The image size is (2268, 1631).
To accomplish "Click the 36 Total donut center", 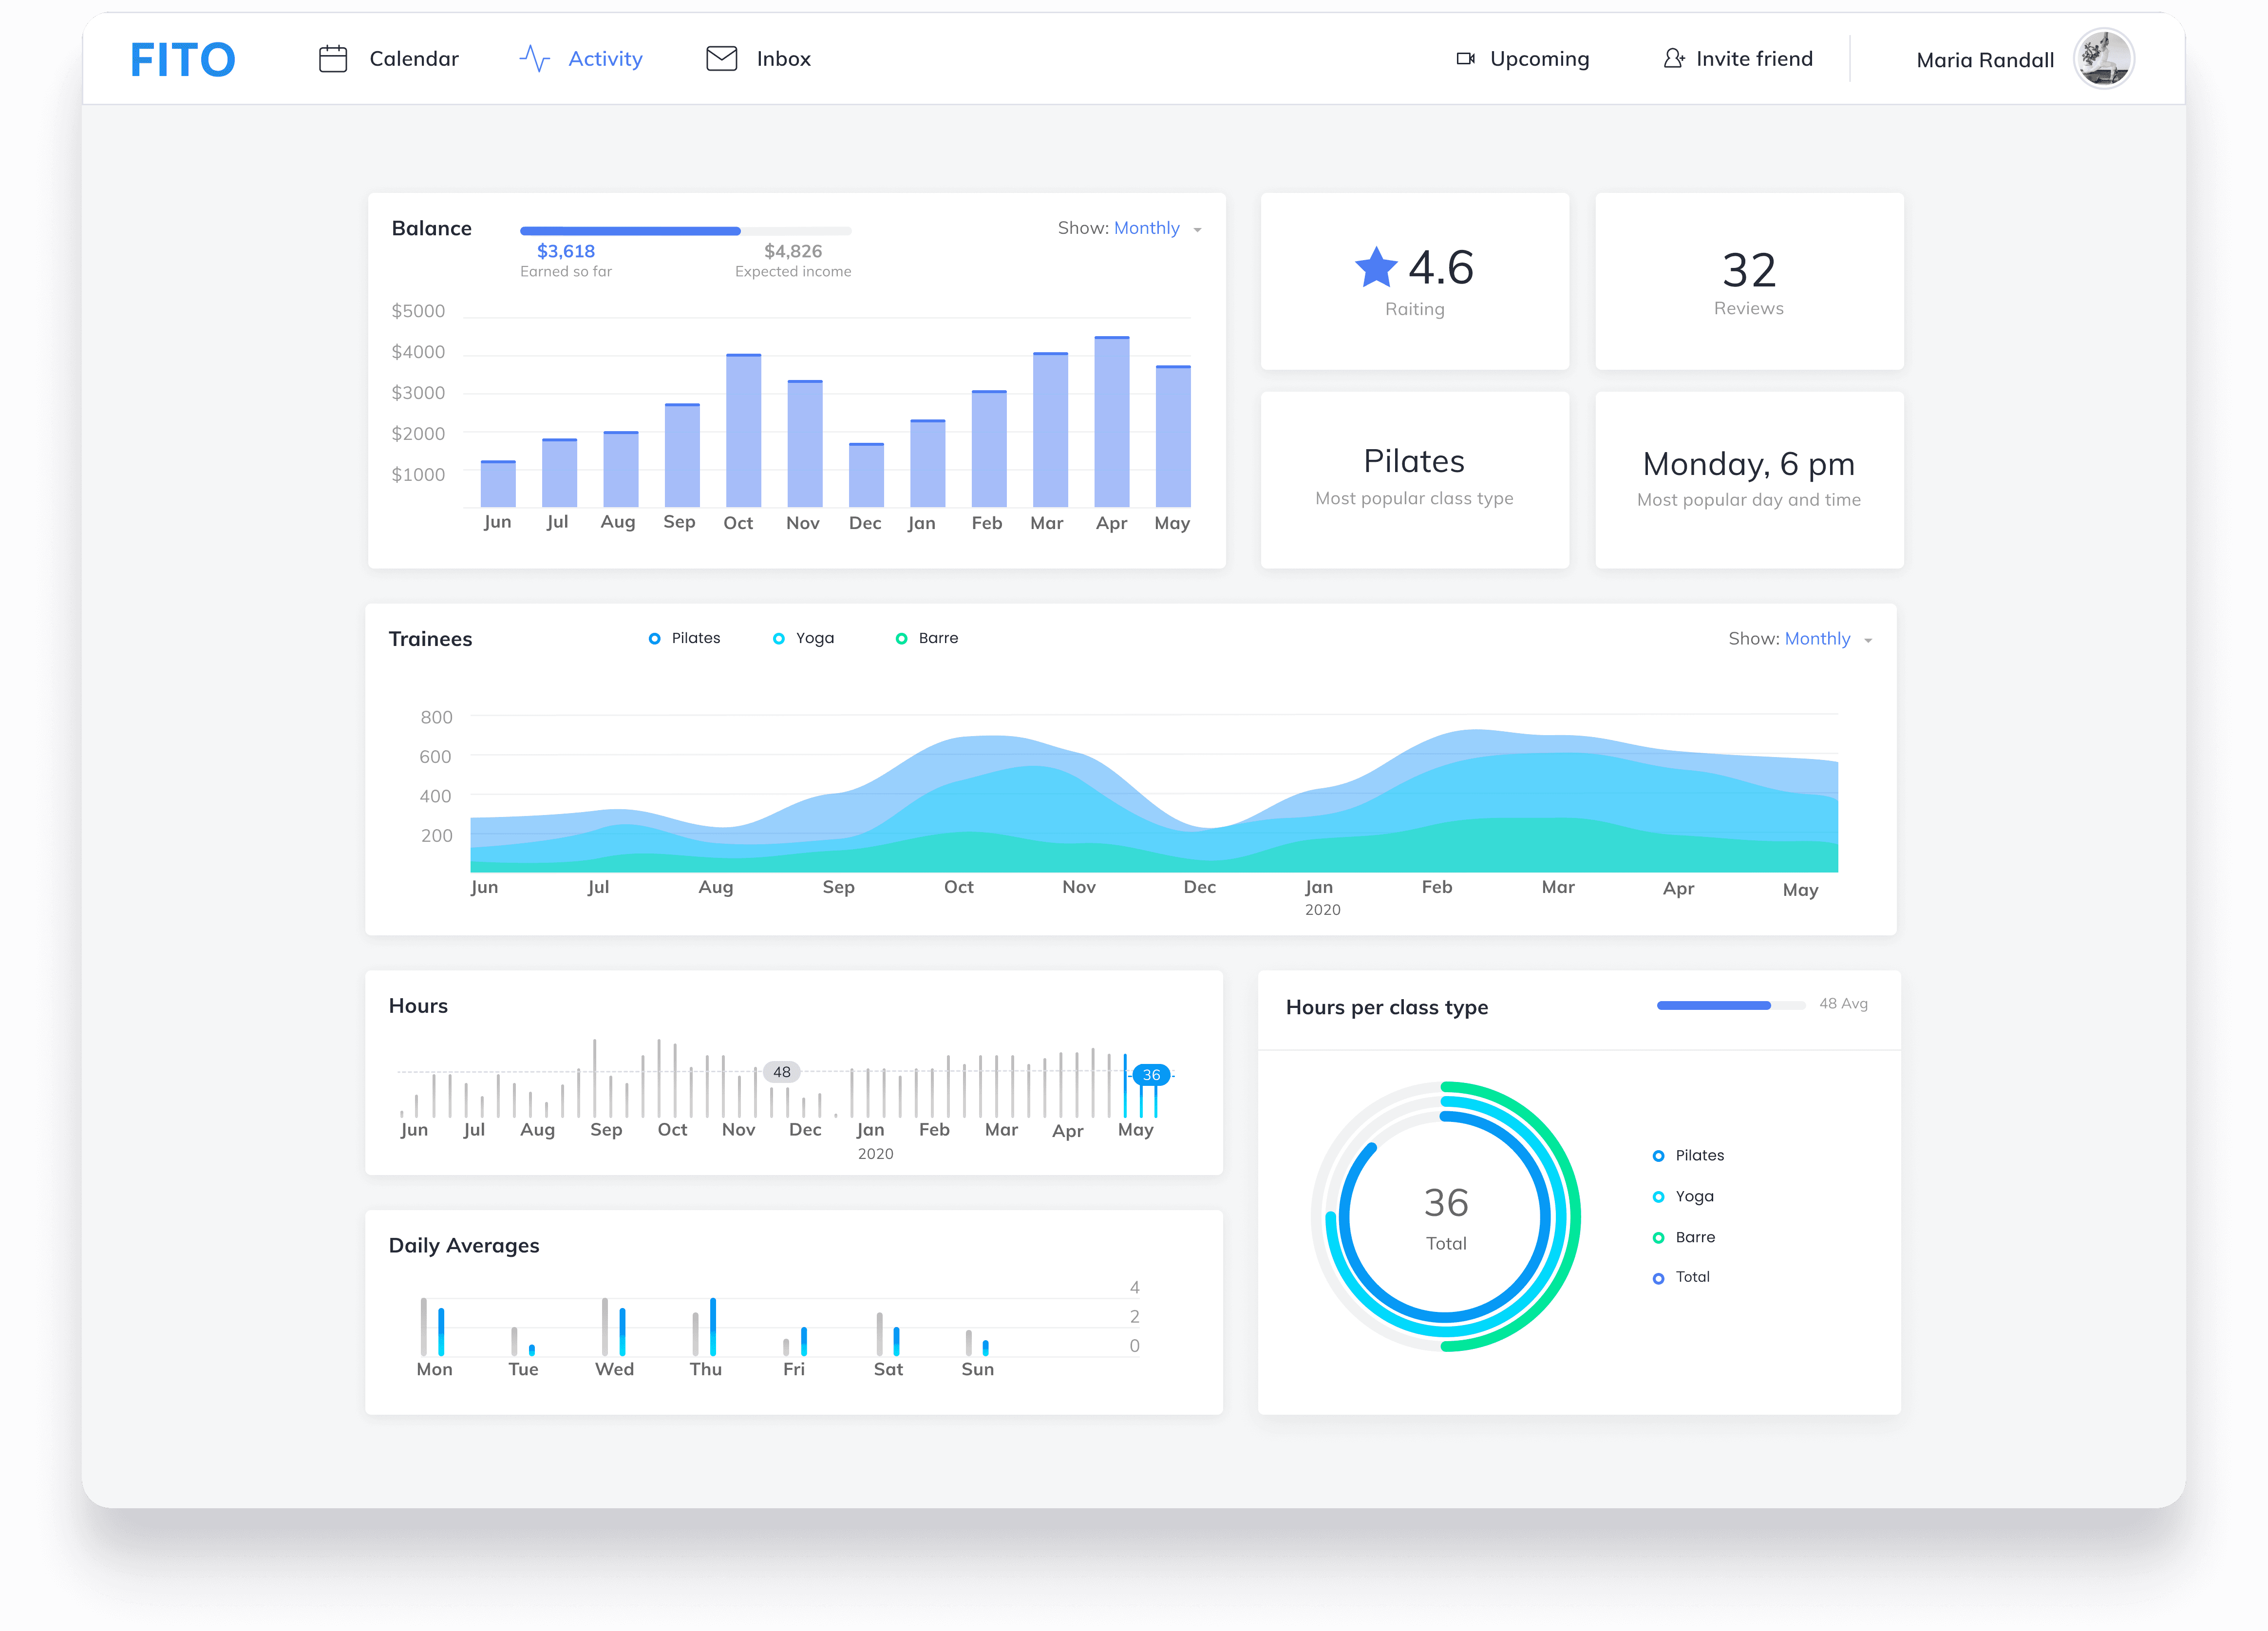I will [1446, 1217].
